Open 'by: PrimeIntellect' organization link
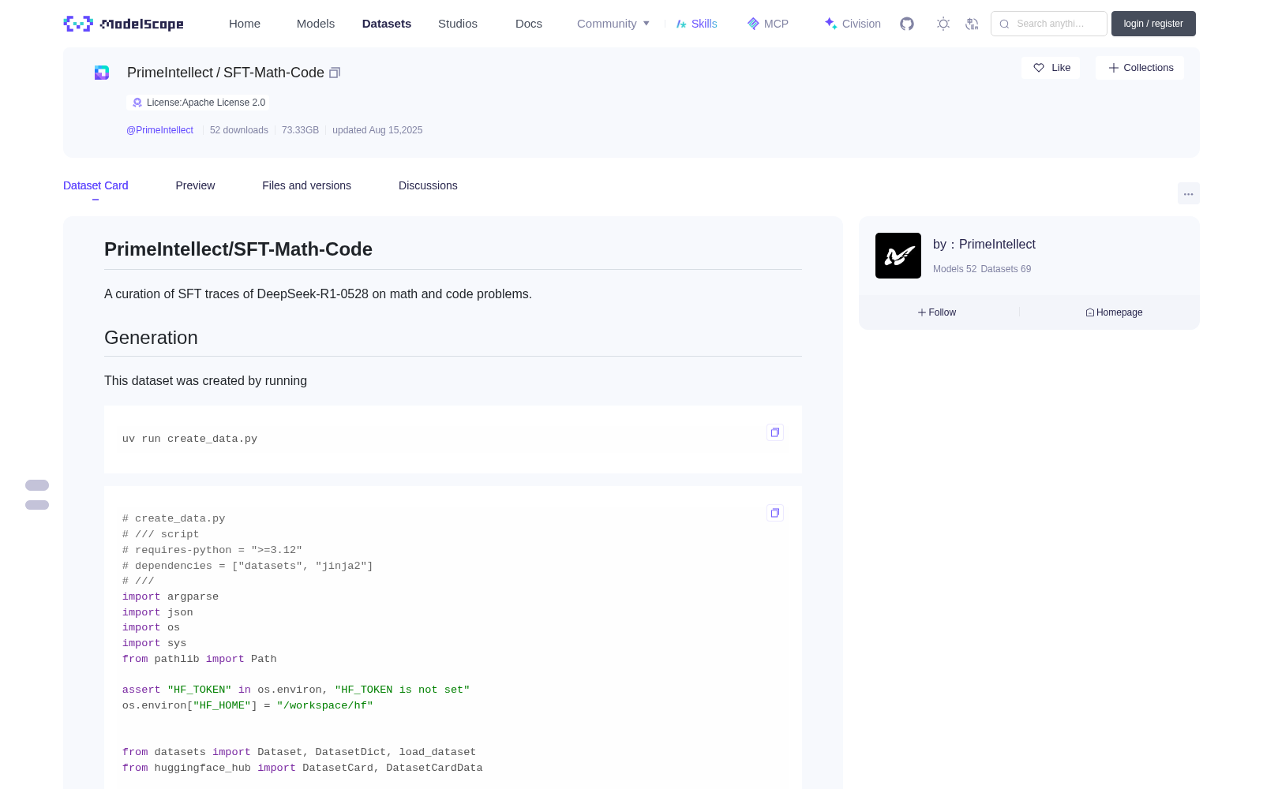 click(x=984, y=245)
